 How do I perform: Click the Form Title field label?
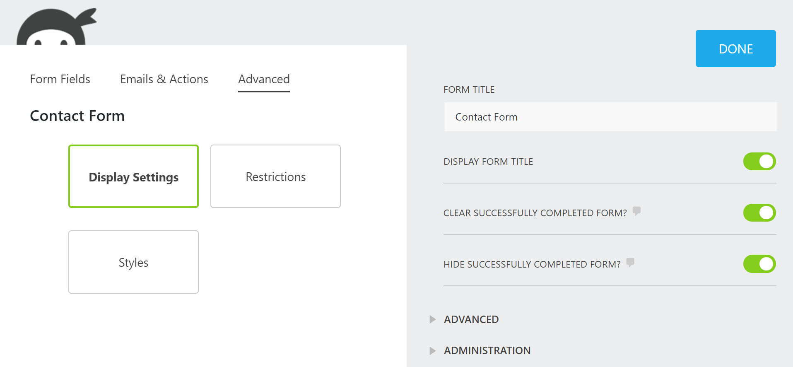tap(469, 89)
